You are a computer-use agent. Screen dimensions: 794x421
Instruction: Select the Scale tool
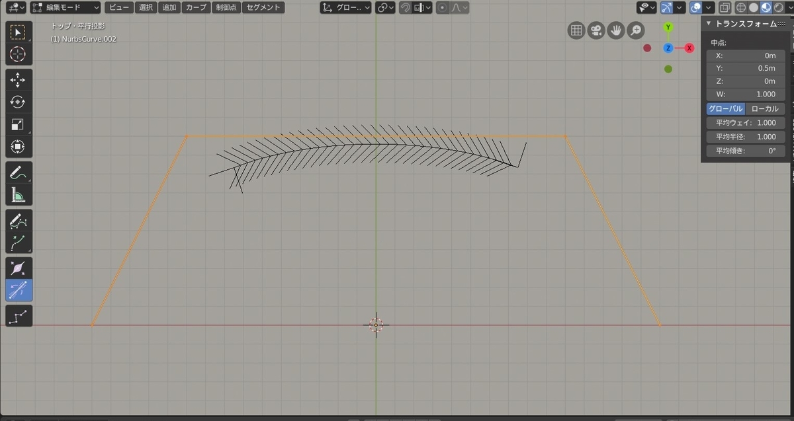point(19,124)
